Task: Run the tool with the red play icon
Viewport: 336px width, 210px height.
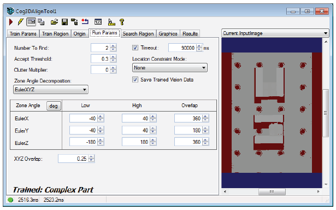Action: 11,22
